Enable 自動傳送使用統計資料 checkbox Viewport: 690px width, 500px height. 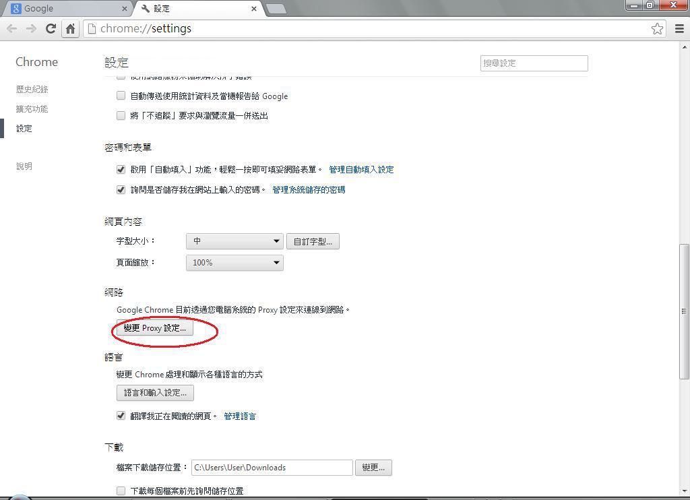[121, 96]
